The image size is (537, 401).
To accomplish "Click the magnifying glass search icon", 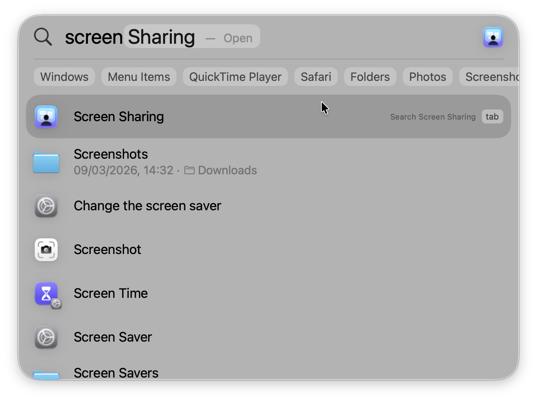I will click(x=43, y=37).
